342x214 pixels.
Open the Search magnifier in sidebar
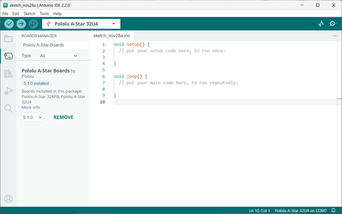(8, 108)
